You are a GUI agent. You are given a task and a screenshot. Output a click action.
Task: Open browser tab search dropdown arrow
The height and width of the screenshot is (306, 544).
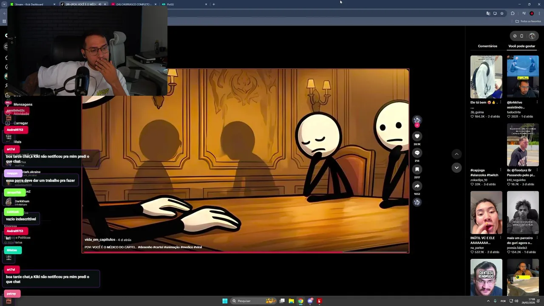pos(4,4)
